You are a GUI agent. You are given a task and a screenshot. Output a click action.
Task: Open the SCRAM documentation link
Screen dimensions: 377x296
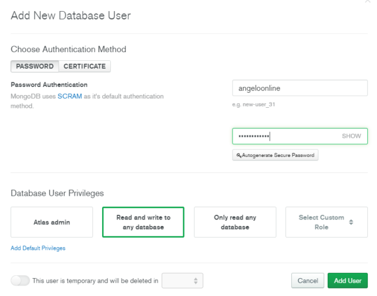point(70,96)
